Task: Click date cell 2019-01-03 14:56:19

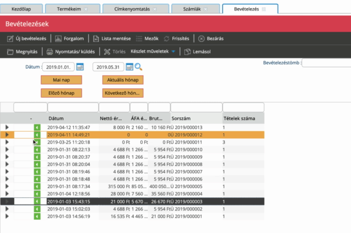Action: [69, 217]
